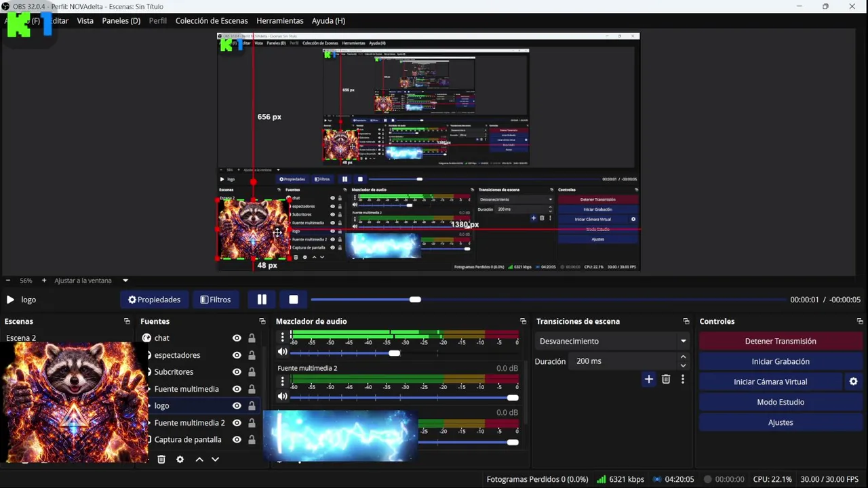Open the Perfil menu
The height and width of the screenshot is (488, 868).
(x=158, y=21)
